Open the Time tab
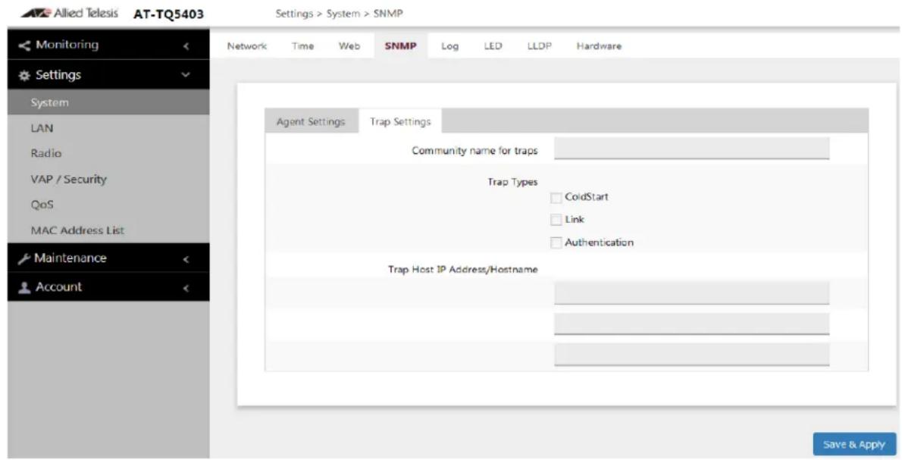This screenshot has height=460, width=902. [x=302, y=46]
